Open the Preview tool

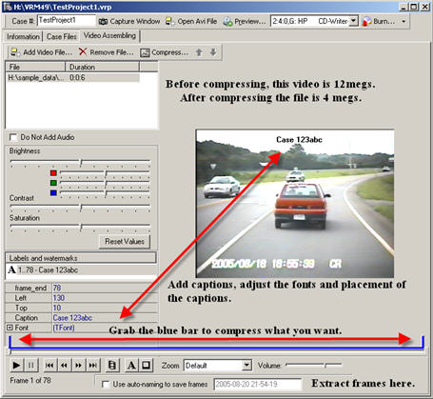[244, 21]
